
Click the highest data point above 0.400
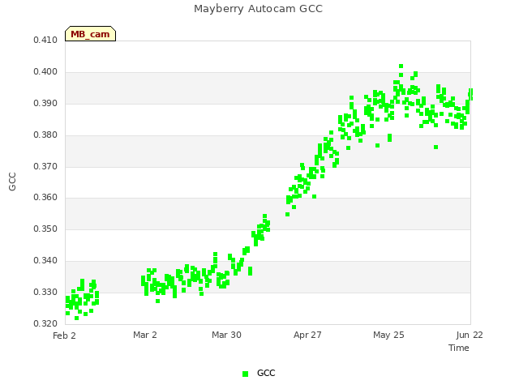click(x=401, y=66)
